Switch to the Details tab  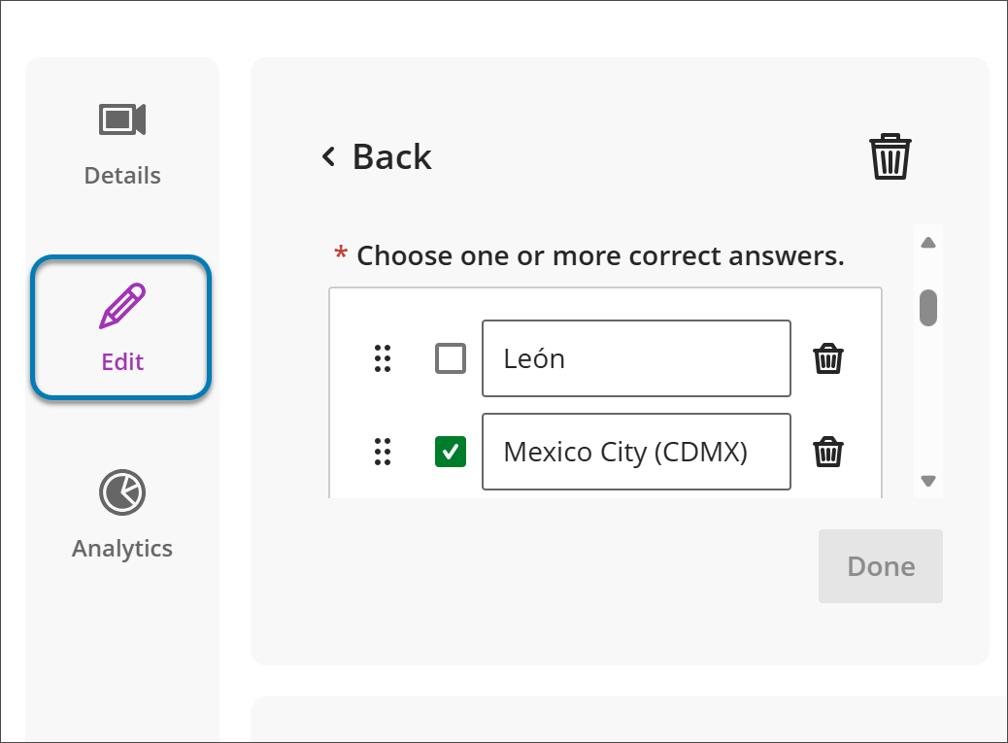122,144
